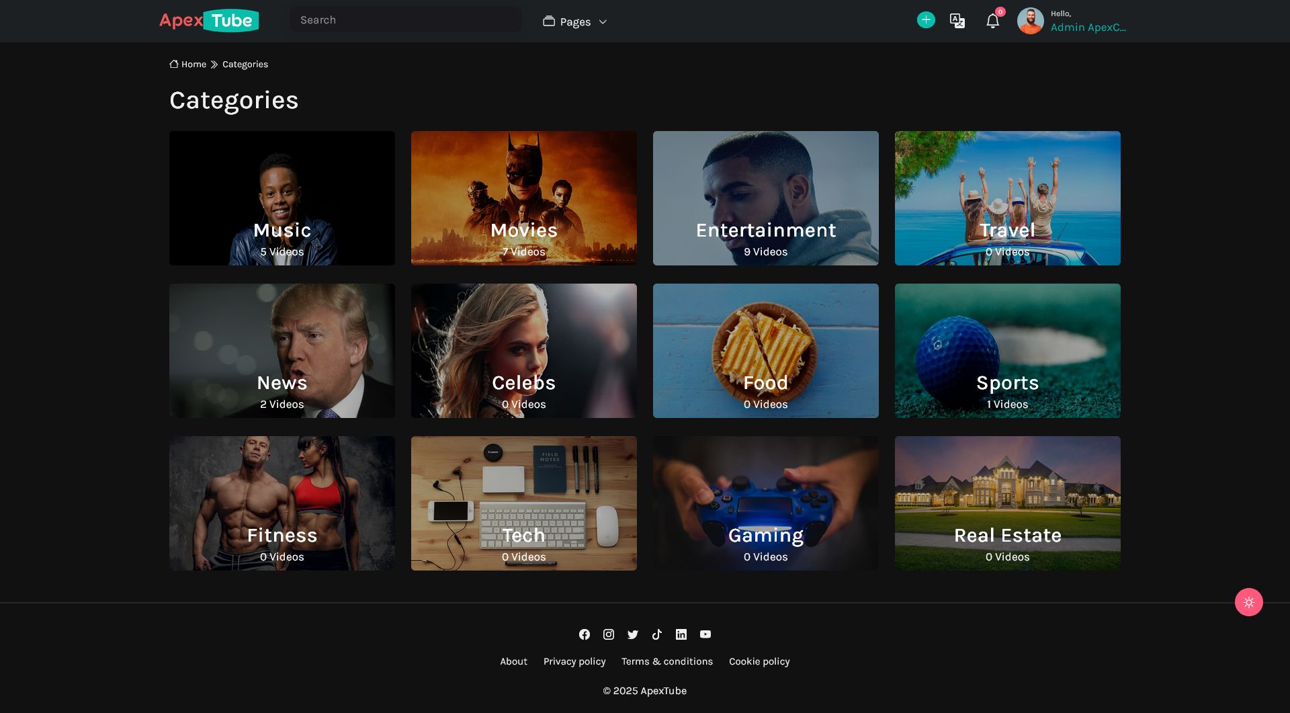1290x713 pixels.
Task: Expand the Pages dropdown menu
Action: [x=575, y=22]
